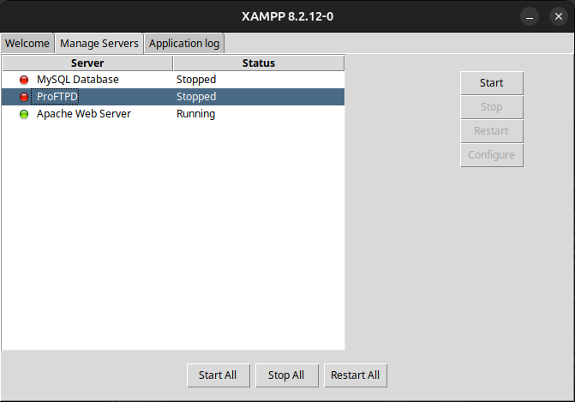
Task: Click the Server column header
Action: [x=87, y=63]
